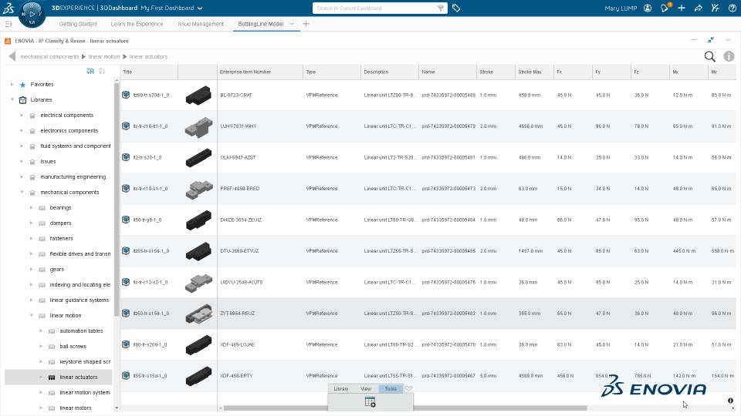Click the Libraries icon in tree

22,100
